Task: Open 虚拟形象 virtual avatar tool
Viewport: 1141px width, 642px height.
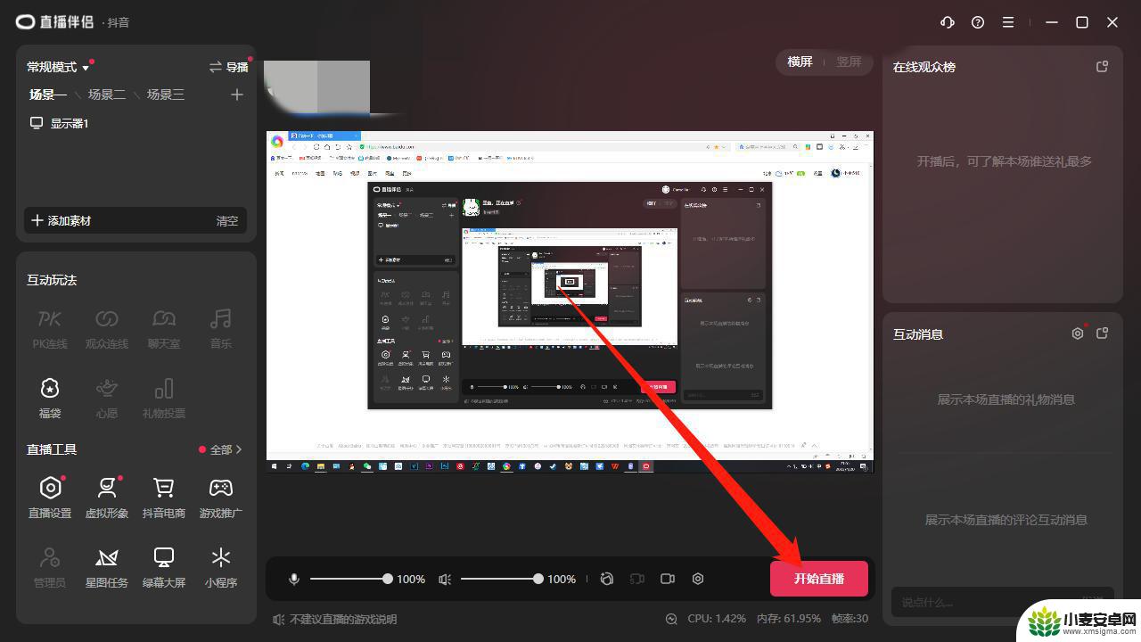Action: click(x=107, y=498)
